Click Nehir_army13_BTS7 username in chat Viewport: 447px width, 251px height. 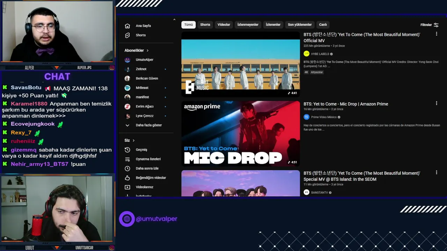click(39, 164)
